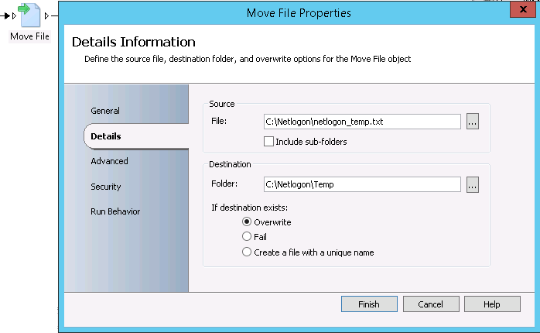Enable Include sub-folders checkbox
The height and width of the screenshot is (333, 540).
click(x=268, y=142)
